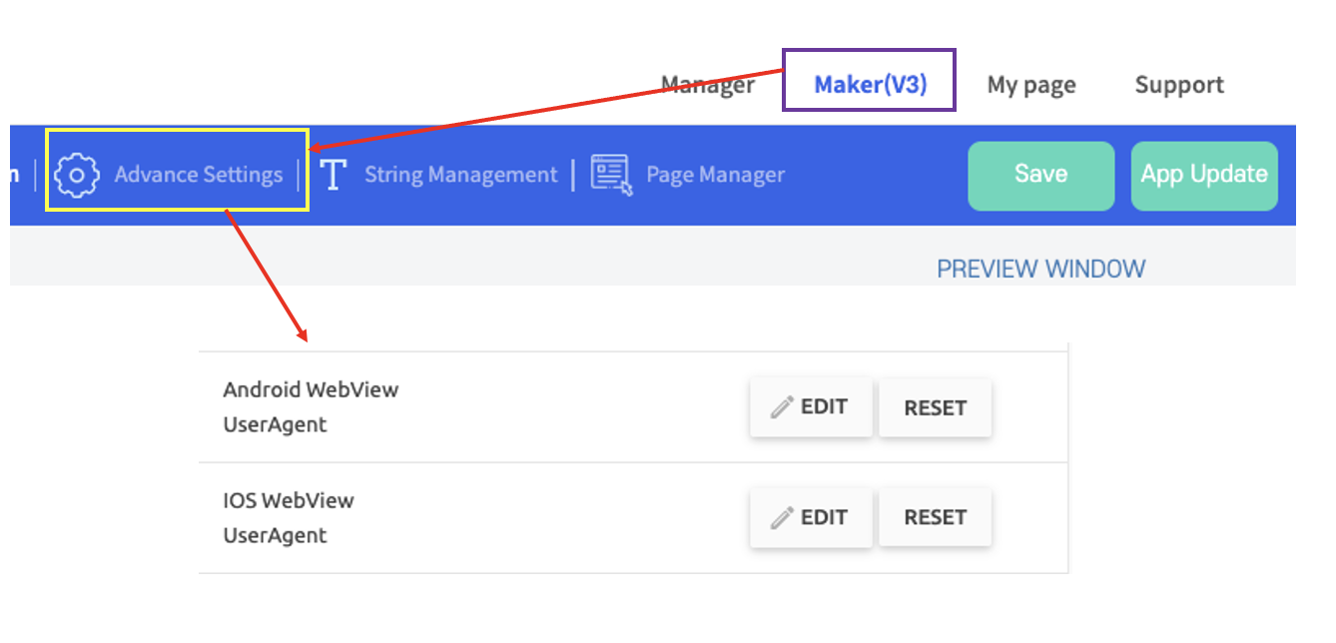
Task: Click the PREVIEW WINDOW link
Action: pyautogui.click(x=1041, y=269)
